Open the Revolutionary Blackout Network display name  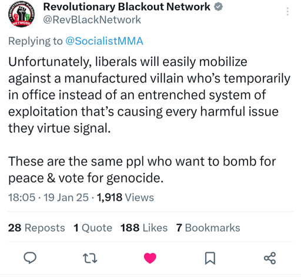[x=126, y=7]
